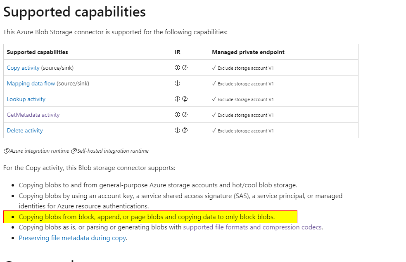Click checkmark in Delete activity endpoint cell
Viewport: 406px width, 262px height.
click(x=214, y=131)
